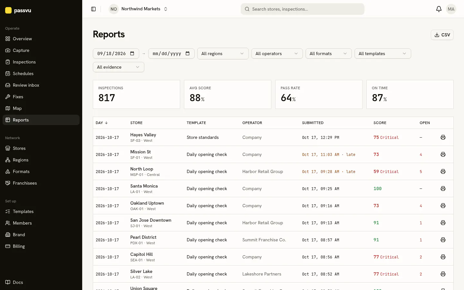This screenshot has width=464, height=290.
Task: Open the Map view
Action: tap(41, 108)
